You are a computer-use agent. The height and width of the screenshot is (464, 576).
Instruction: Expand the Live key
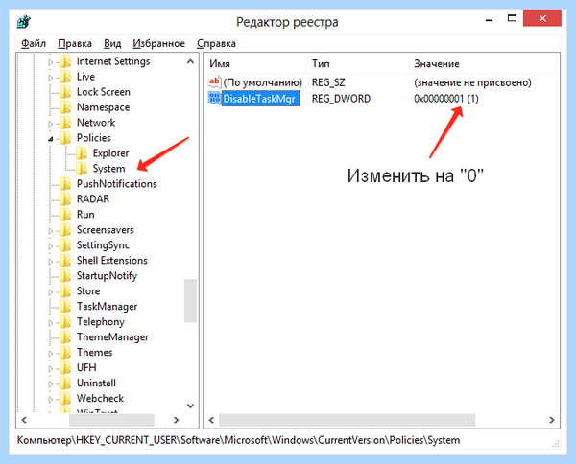coord(51,78)
